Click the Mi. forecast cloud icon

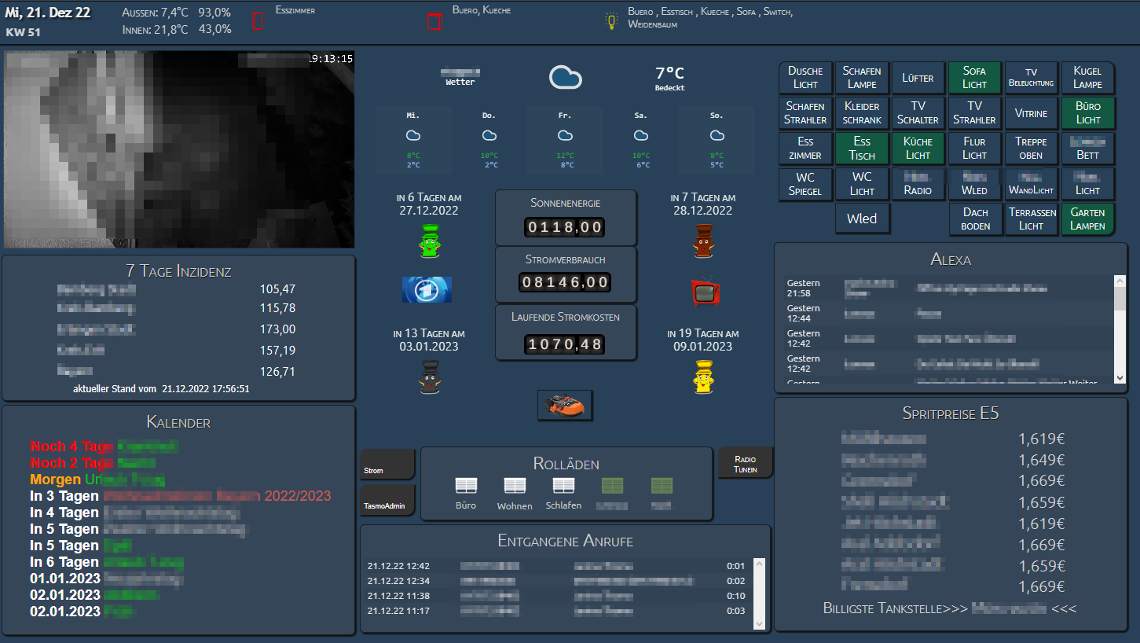point(413,136)
